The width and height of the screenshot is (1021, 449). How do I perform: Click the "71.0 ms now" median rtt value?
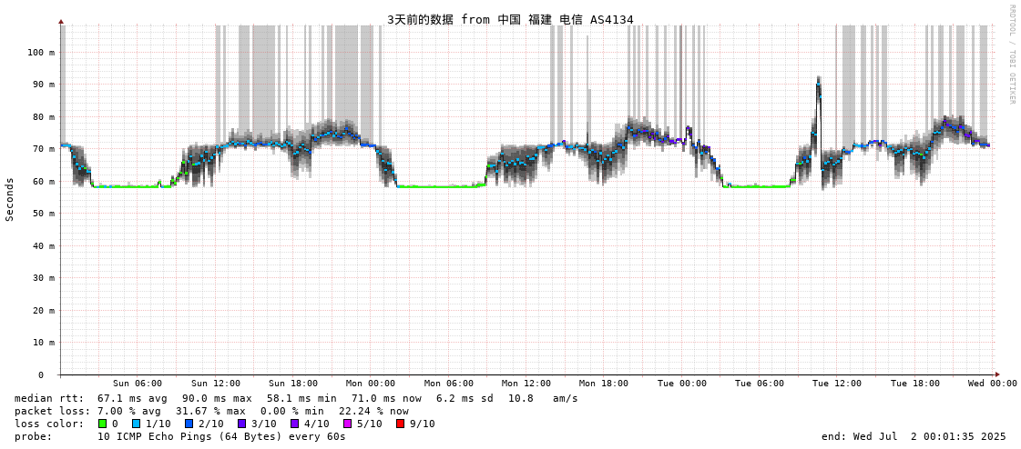point(386,398)
